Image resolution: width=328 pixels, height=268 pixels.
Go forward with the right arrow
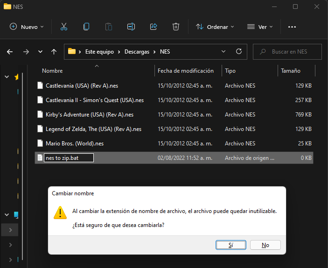pos(26,52)
